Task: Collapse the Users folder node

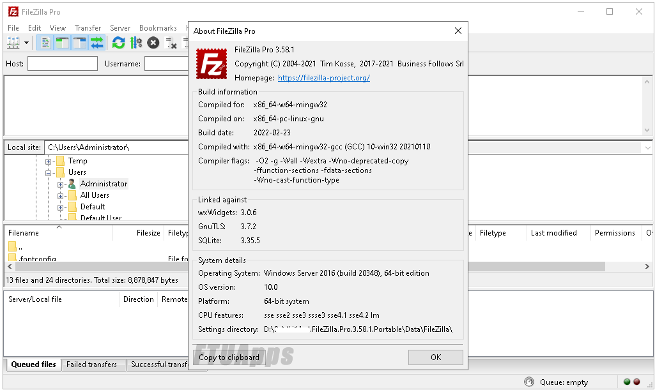Action: (48, 173)
